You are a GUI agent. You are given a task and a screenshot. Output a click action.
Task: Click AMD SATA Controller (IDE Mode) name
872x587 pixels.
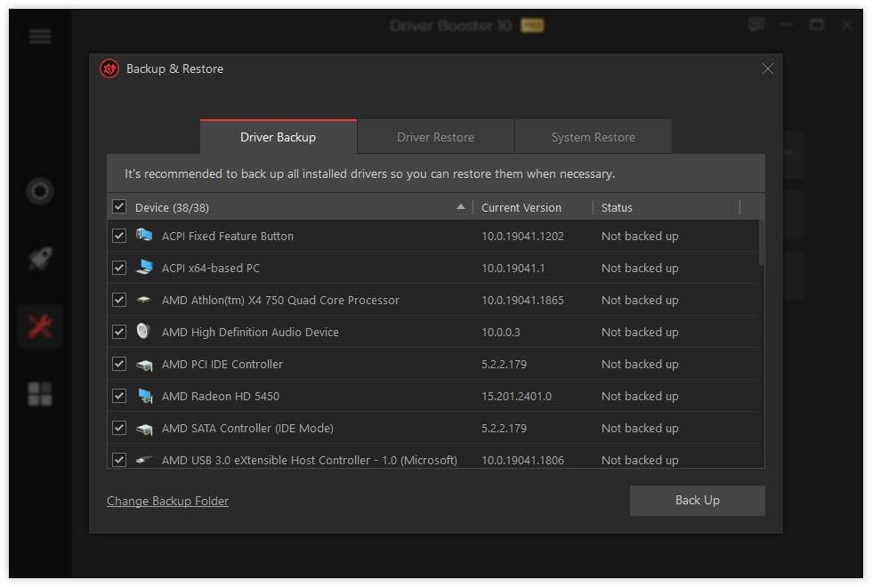pos(247,428)
